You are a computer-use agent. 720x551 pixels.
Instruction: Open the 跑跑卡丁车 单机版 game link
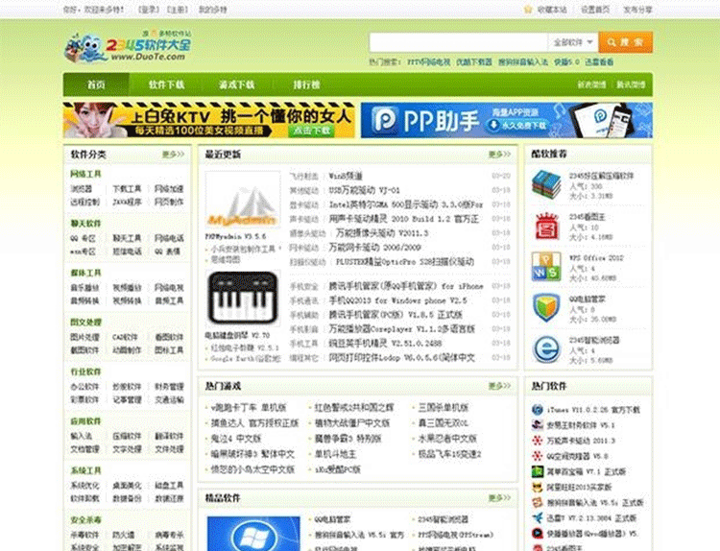249,408
